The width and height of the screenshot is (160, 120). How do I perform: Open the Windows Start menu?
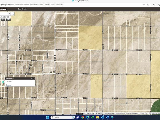(x=47, y=117)
